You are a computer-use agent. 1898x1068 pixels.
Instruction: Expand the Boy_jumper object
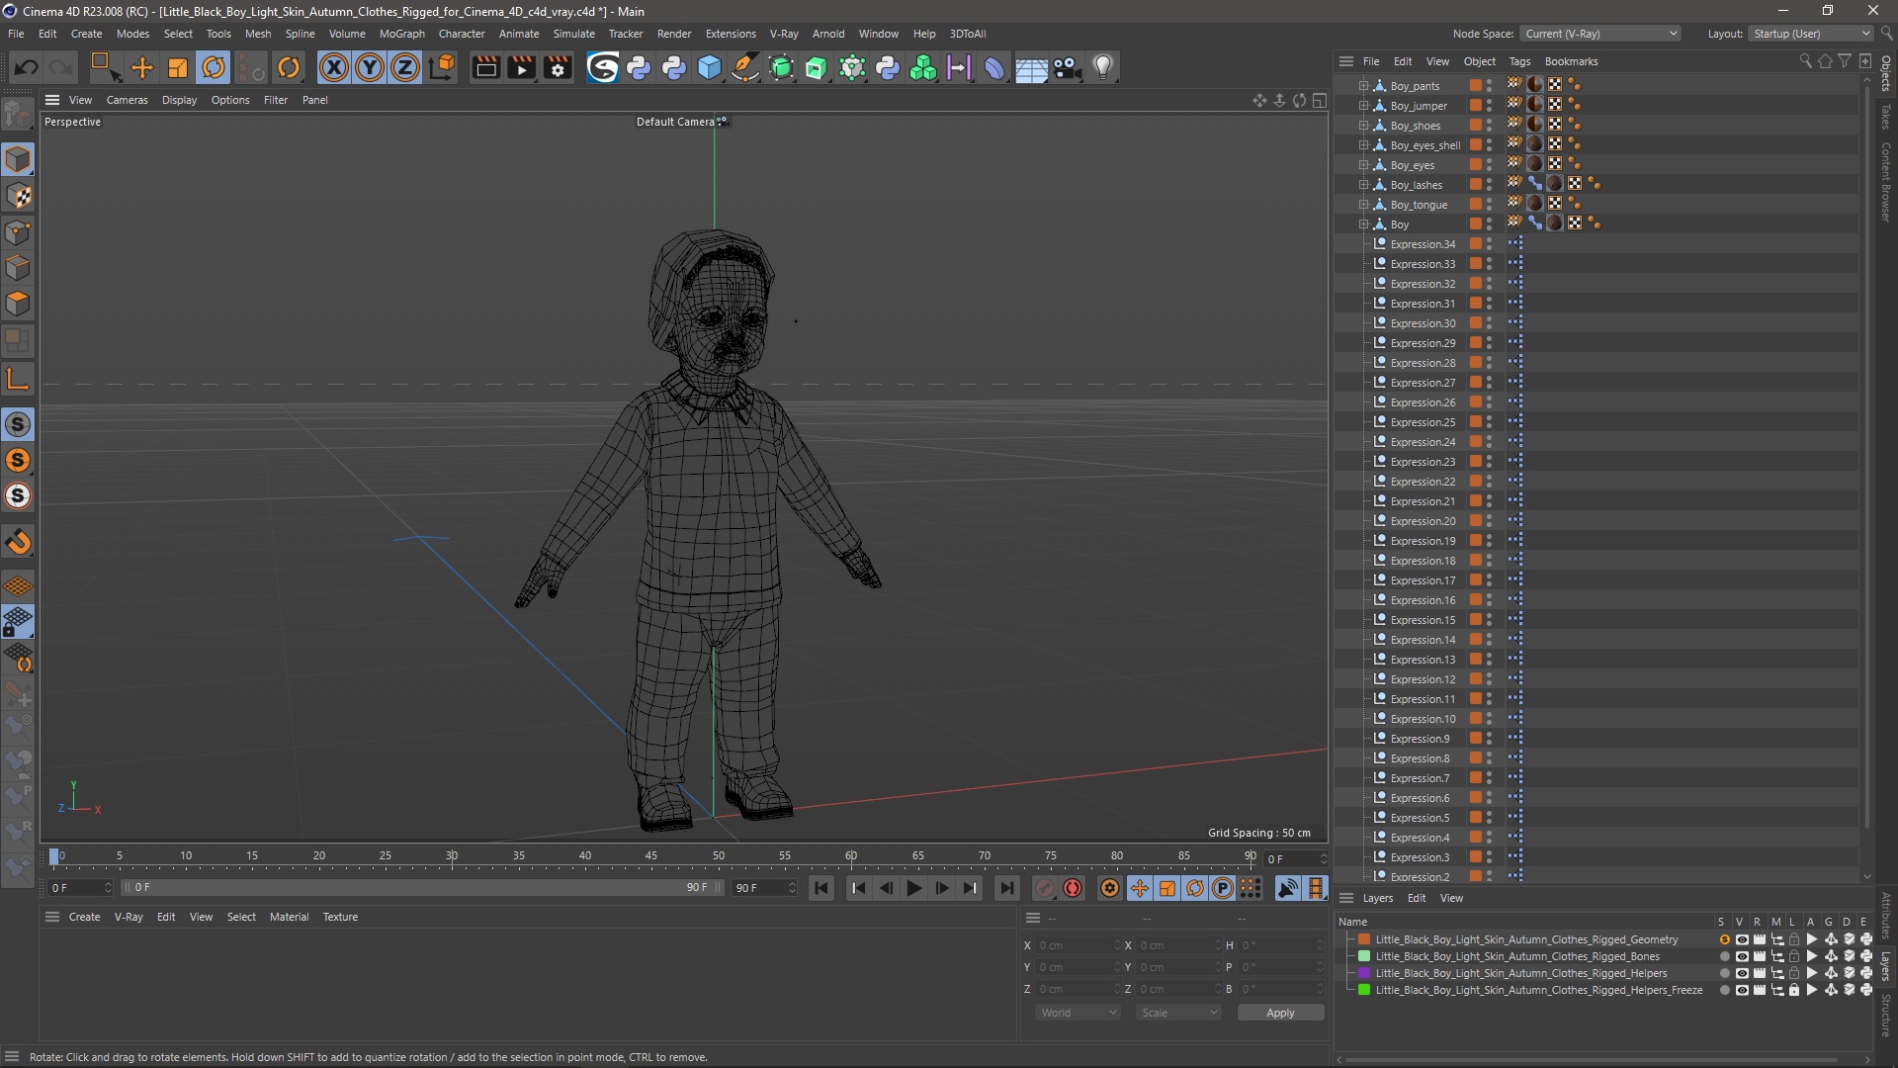[1363, 106]
